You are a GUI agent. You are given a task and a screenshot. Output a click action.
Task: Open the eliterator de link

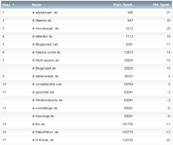(x=44, y=37)
